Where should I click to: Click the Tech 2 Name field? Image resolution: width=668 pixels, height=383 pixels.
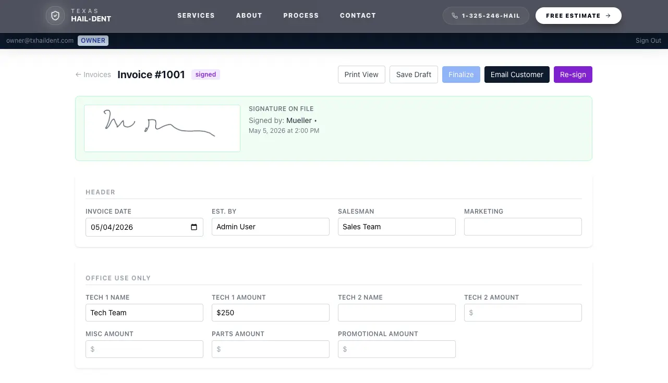pyautogui.click(x=397, y=313)
